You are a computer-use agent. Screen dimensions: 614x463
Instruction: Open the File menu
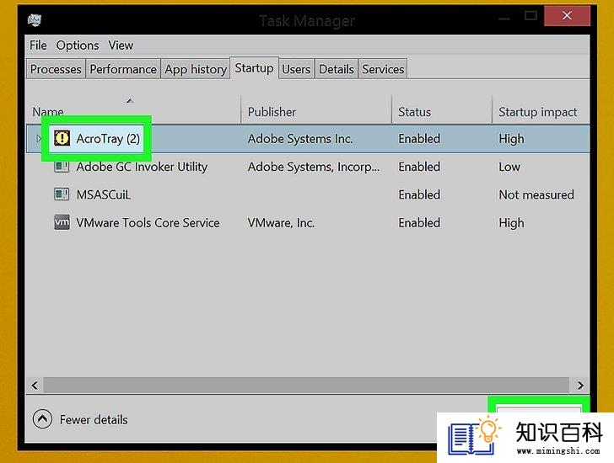[x=38, y=45]
